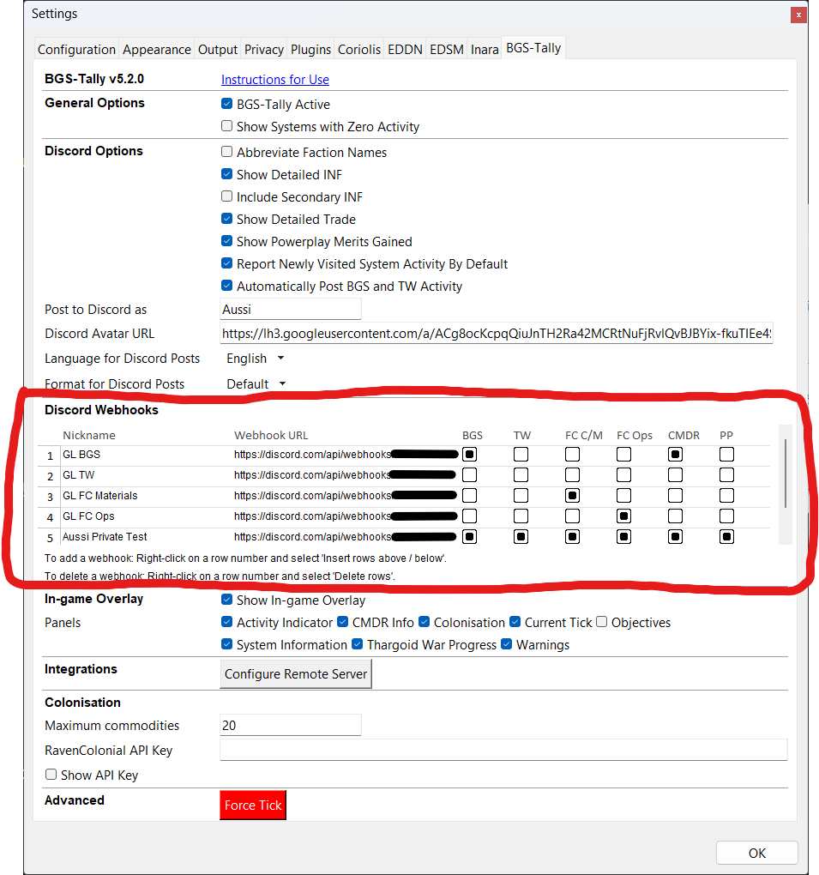Click the Post to Discord as field
Screen dimensions: 819x875
tap(291, 309)
